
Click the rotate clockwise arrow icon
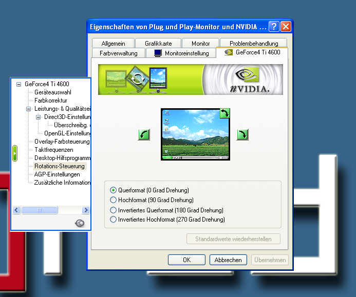click(242, 135)
